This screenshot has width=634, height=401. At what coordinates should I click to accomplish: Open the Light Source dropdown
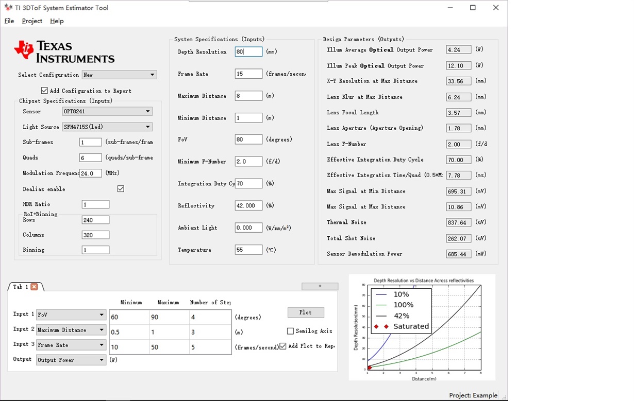point(107,127)
